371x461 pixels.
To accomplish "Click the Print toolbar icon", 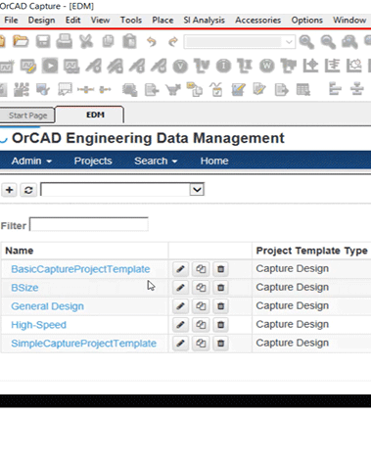I will click(65, 41).
